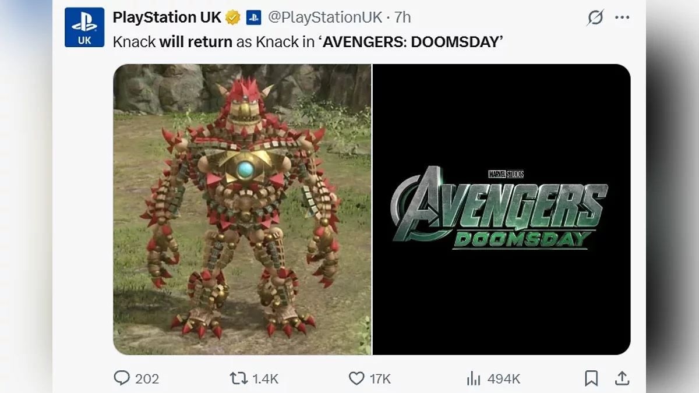Like the post with heart icon
699x393 pixels.
point(356,378)
